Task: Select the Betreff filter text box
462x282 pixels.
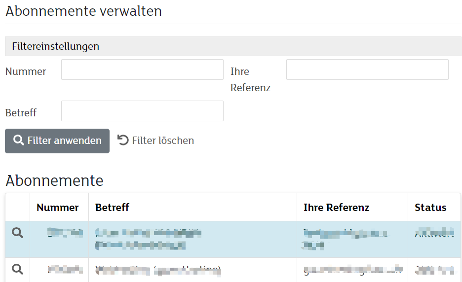Action: [142, 111]
